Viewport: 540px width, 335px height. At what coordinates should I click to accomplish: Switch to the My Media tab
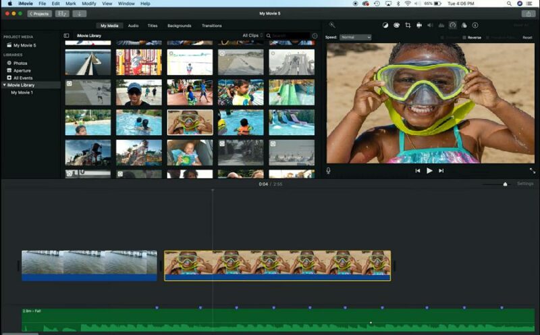109,26
